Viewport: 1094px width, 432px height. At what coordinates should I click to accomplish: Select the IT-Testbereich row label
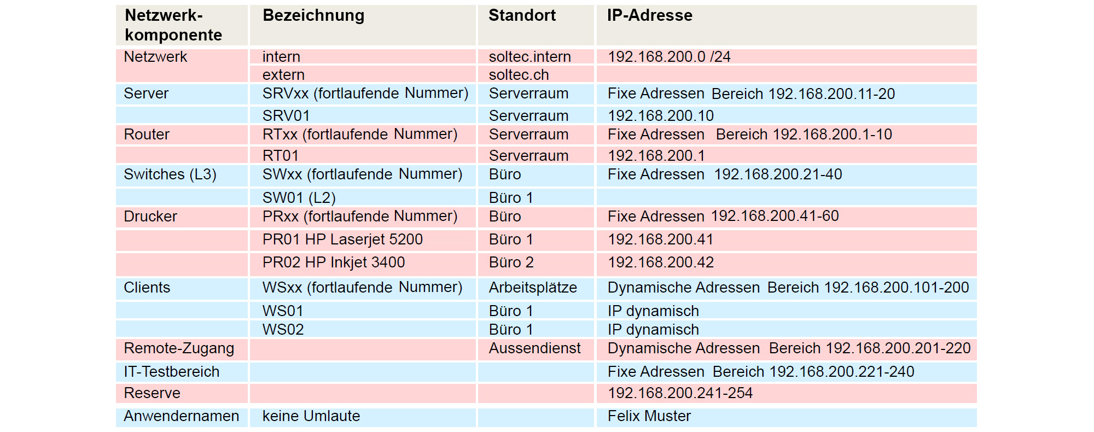pyautogui.click(x=171, y=372)
